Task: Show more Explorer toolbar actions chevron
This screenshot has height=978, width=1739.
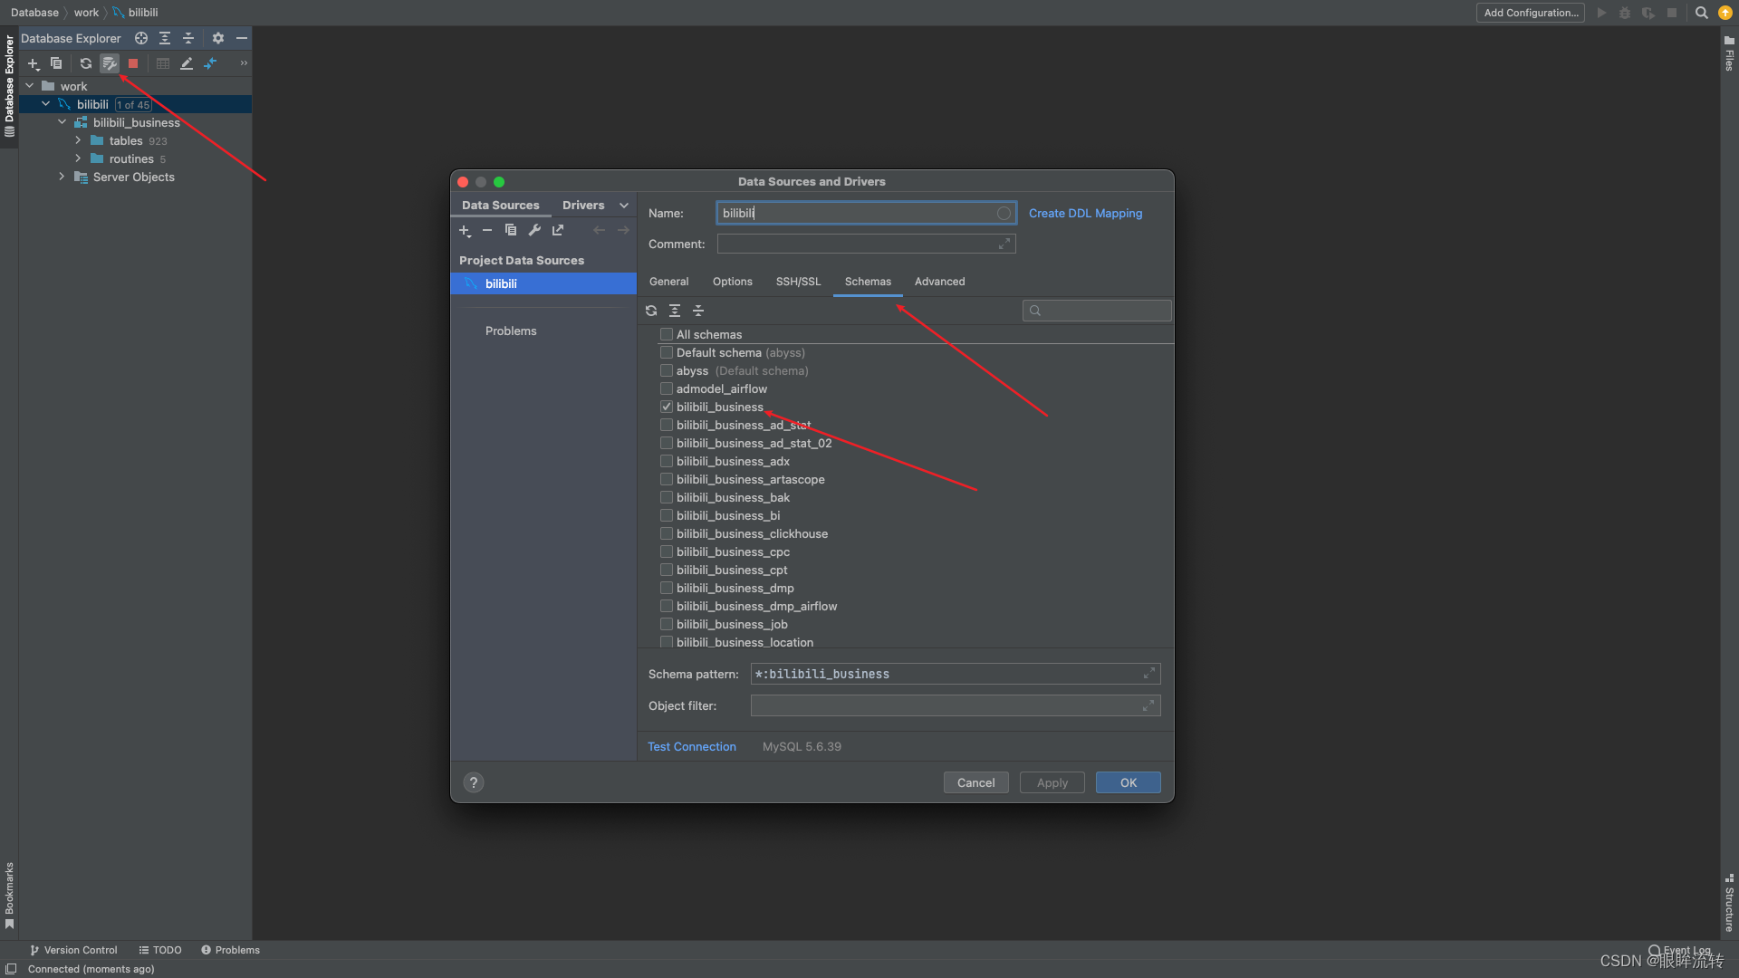Action: point(244,63)
